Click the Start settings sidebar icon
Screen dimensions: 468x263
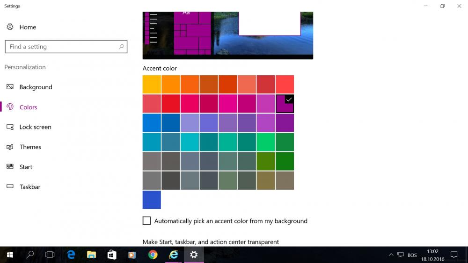pos(10,167)
